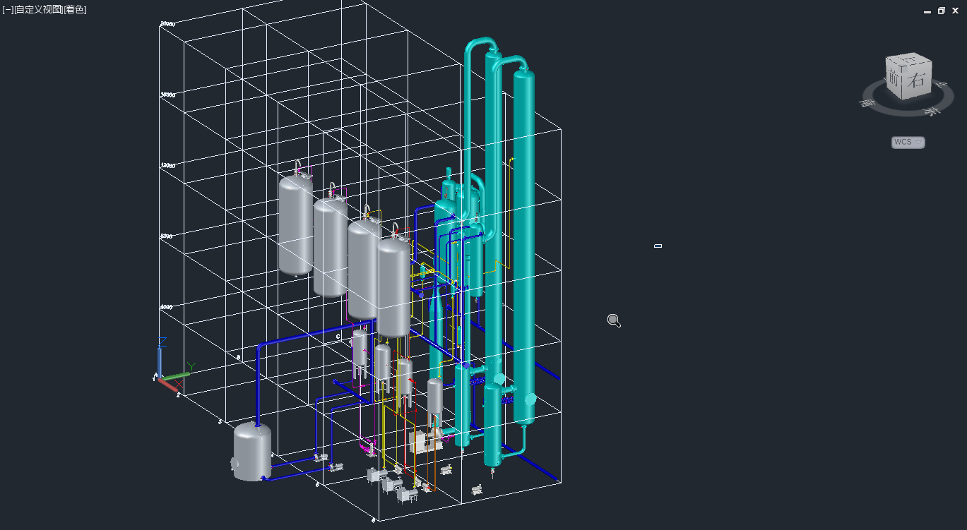Open the 自定义视图 view controls menu
Viewport: 967px width, 530px height.
click(38, 10)
